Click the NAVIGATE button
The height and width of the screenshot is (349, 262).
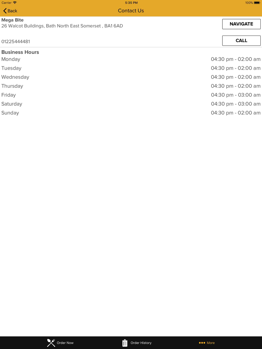241,24
